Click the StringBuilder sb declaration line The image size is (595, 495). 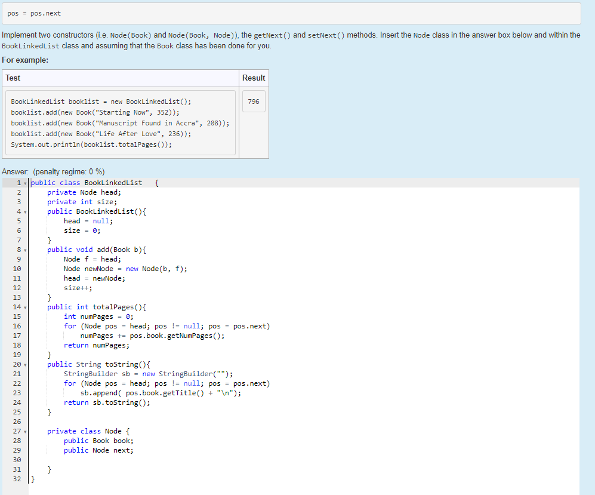pos(148,374)
